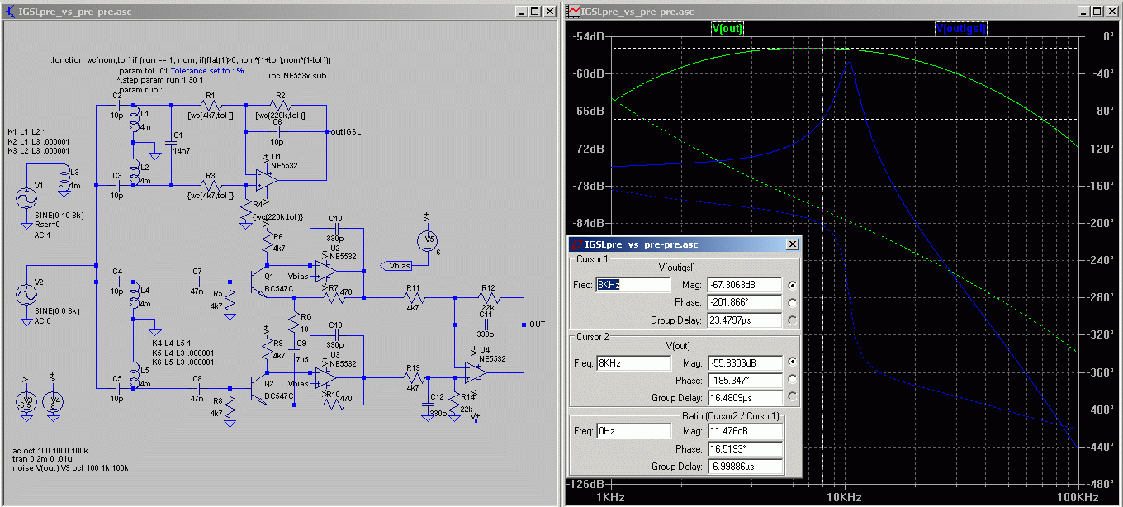Click the Ratio Mag value field

(743, 431)
